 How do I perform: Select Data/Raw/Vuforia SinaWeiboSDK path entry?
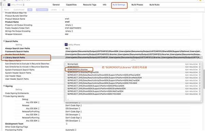click(105, 78)
